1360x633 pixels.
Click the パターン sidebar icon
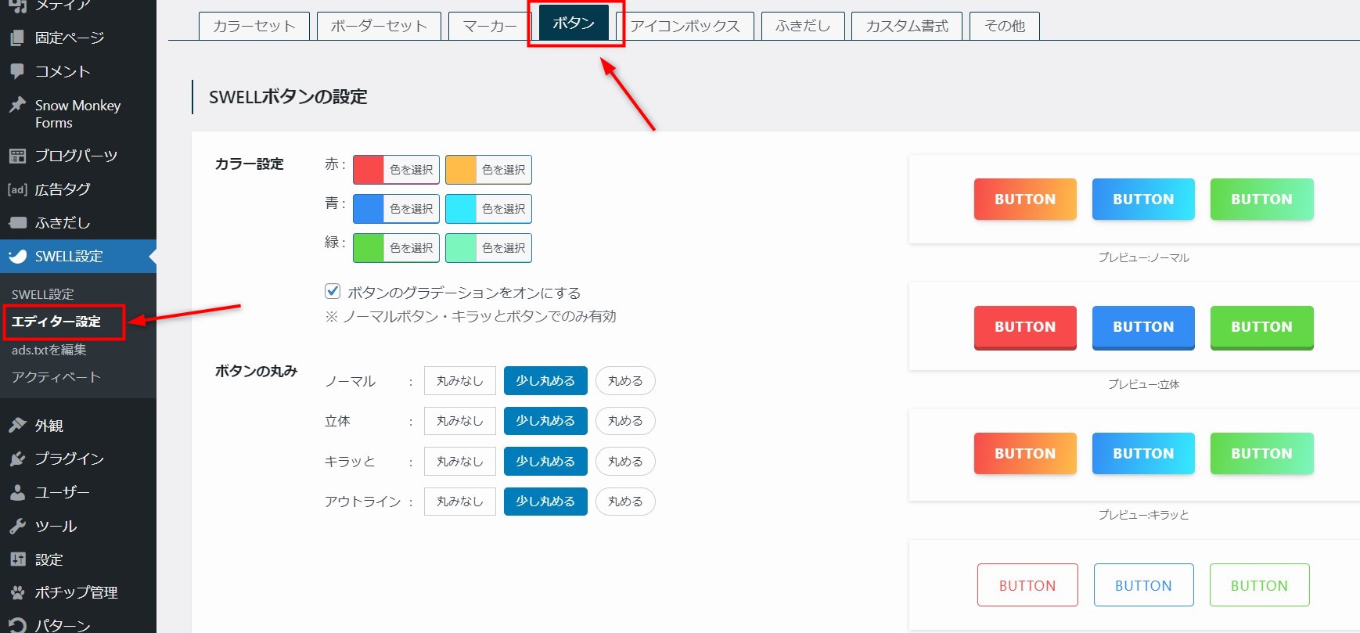click(x=17, y=625)
